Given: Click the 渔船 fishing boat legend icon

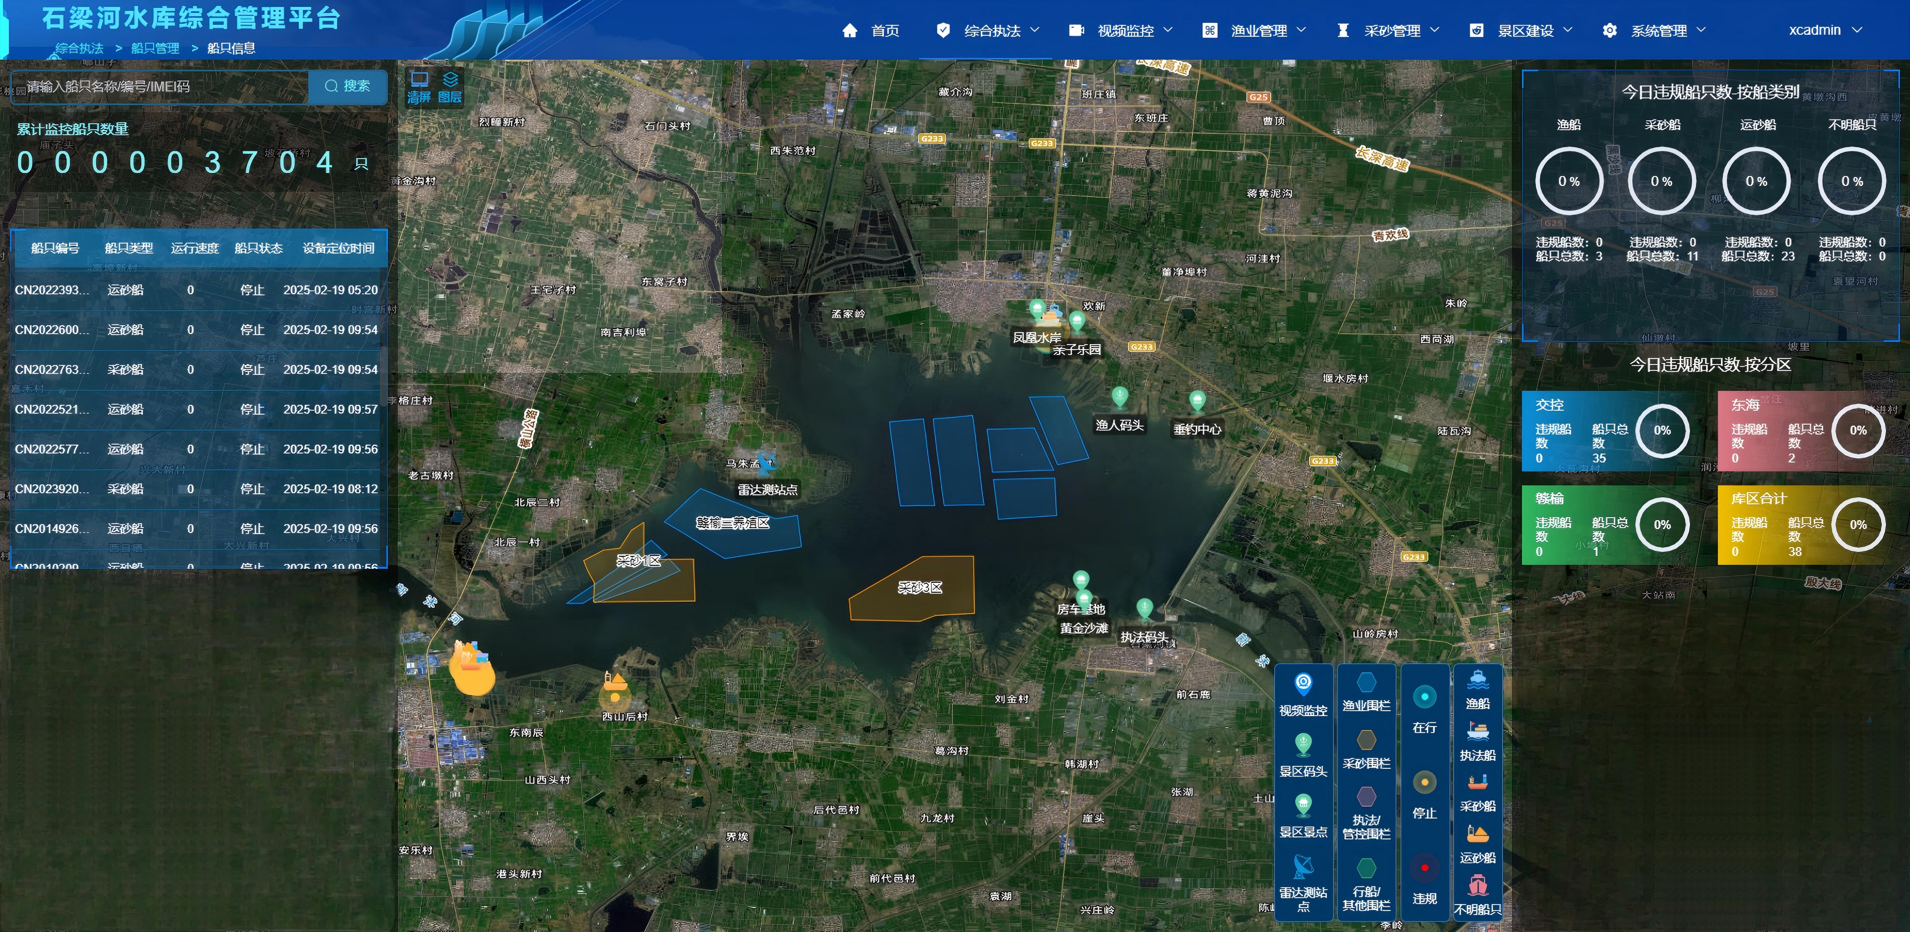Looking at the screenshot, I should (1477, 679).
